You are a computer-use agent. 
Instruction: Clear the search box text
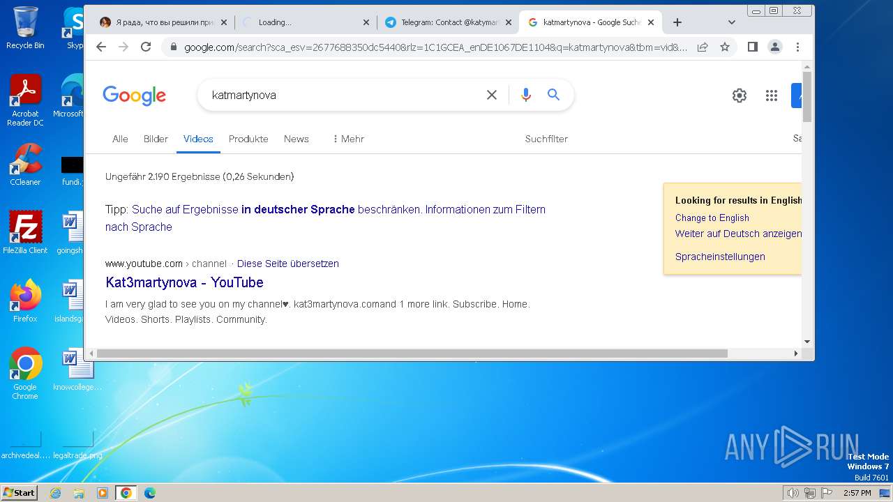[x=492, y=95]
